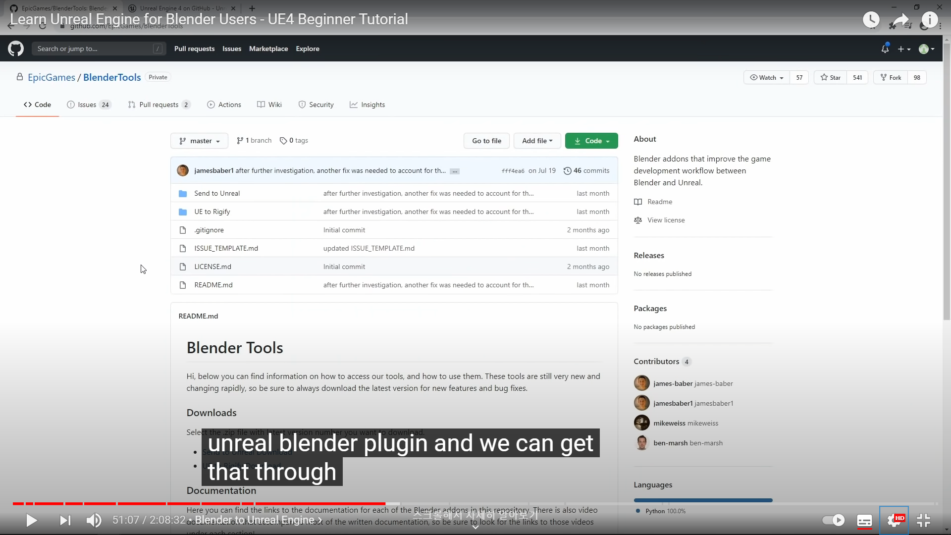The image size is (951, 535).
Task: Expand the Add file dropdown
Action: [537, 141]
